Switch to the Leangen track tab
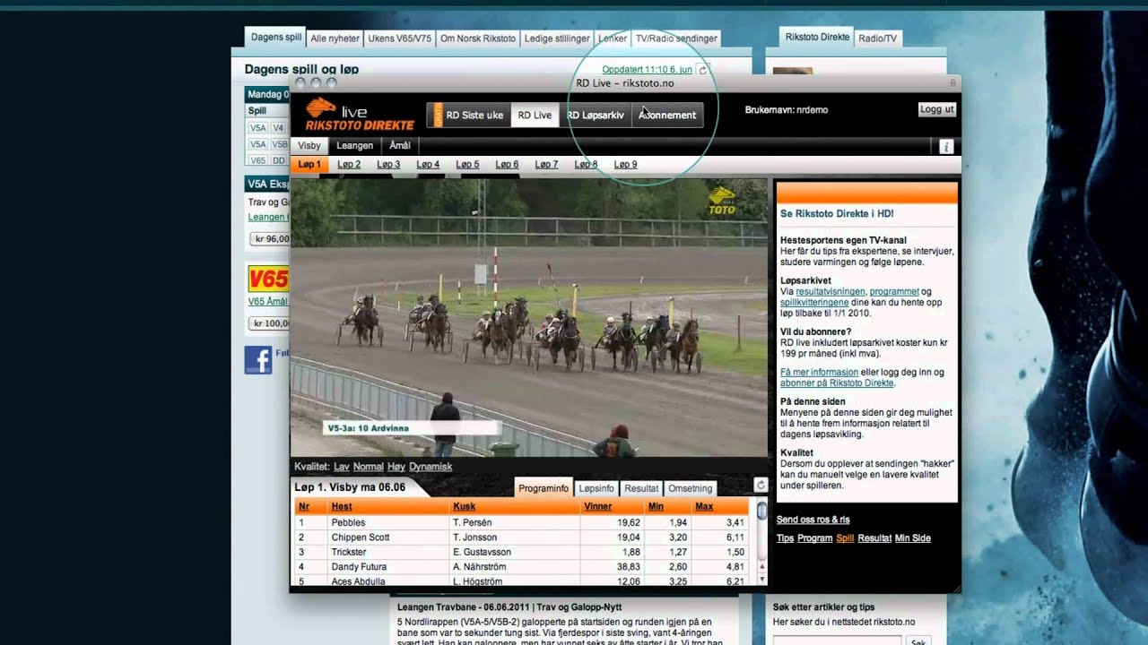 [x=355, y=146]
